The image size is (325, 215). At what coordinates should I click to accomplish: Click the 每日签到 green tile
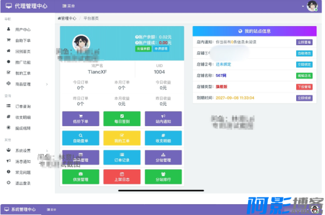tap(122, 119)
